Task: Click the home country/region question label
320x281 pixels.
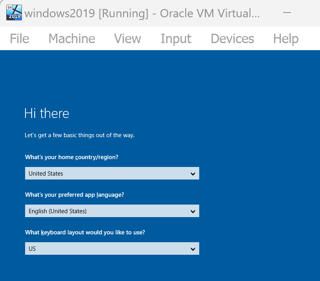Action: 72,157
